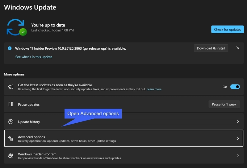Click the Advanced options title text
The width and height of the screenshot is (247, 168).
31,137
